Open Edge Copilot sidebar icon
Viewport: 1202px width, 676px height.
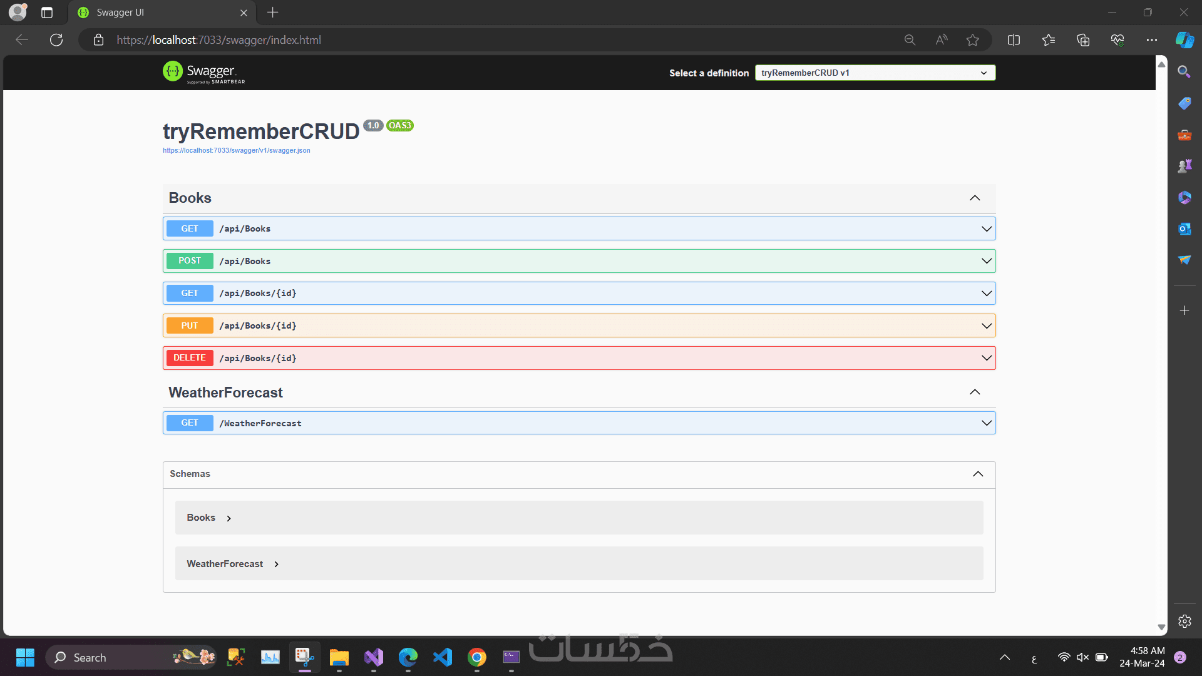(x=1184, y=40)
